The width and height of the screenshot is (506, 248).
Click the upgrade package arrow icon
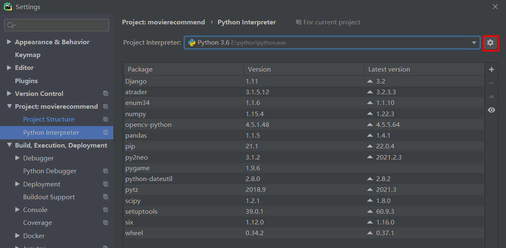click(x=492, y=96)
